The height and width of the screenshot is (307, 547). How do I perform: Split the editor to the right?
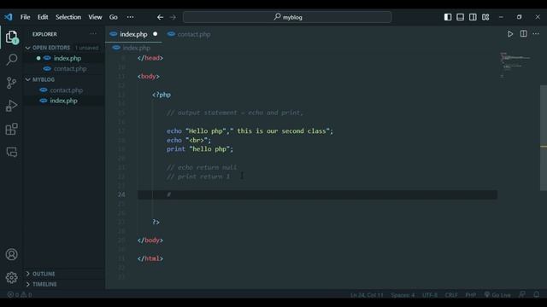(x=523, y=34)
